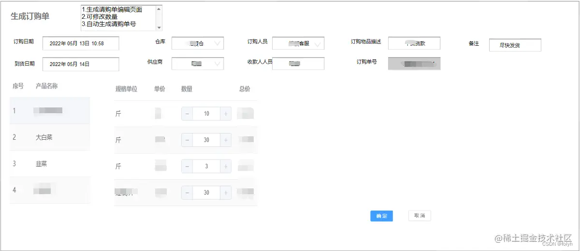The width and height of the screenshot is (580, 251).
Task: Click the 备注 field showing 尽快发货
Action: pos(515,45)
